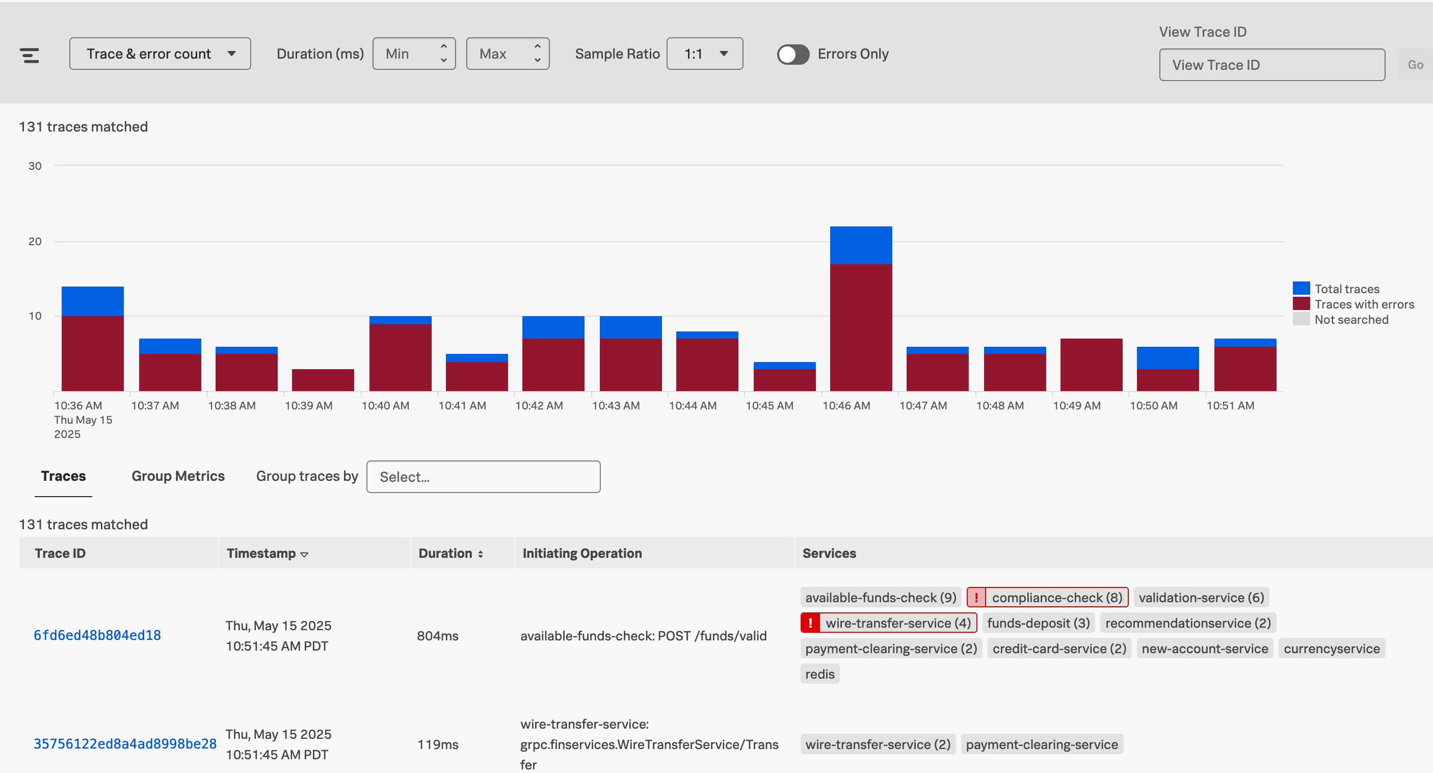This screenshot has width=1433, height=773.
Task: Decrement Min duration with the down arrow
Action: 443,60
